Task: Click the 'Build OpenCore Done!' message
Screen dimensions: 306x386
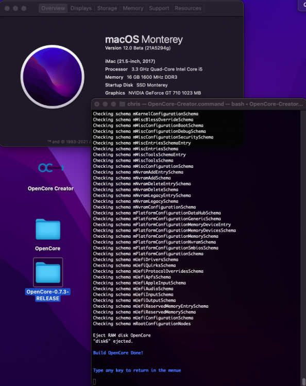Action: point(118,353)
